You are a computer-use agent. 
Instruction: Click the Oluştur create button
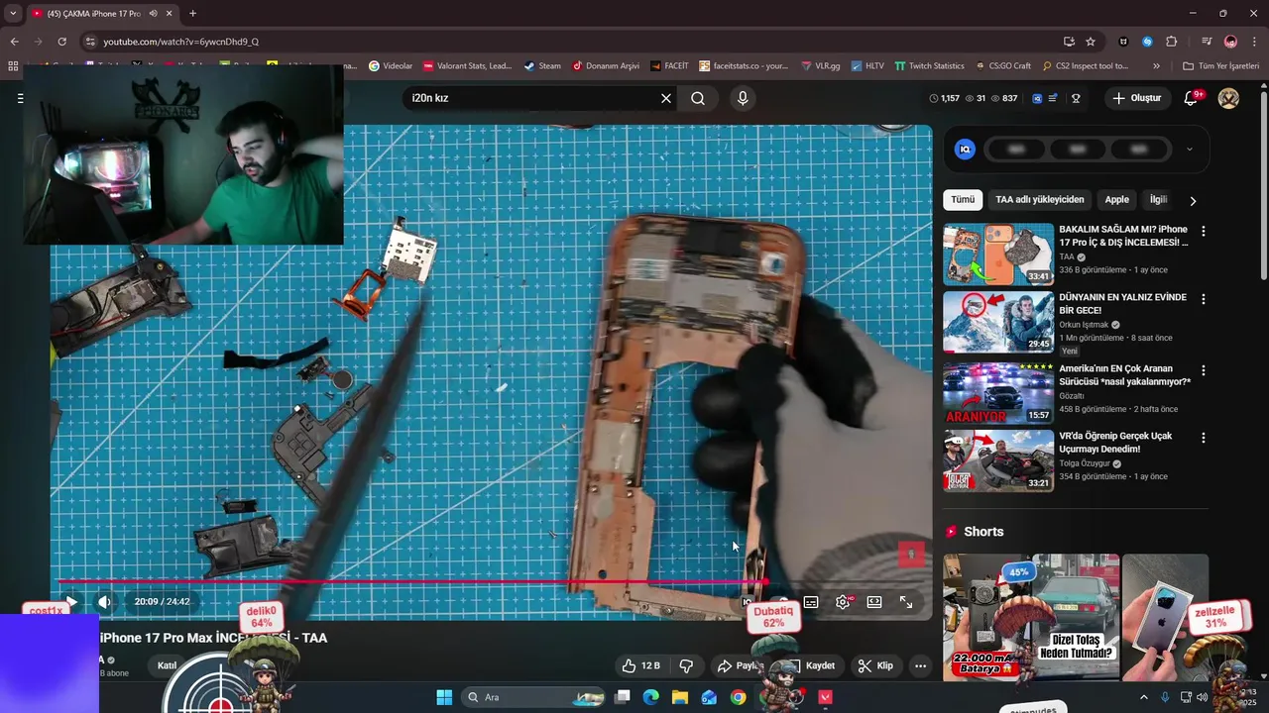coord(1137,98)
